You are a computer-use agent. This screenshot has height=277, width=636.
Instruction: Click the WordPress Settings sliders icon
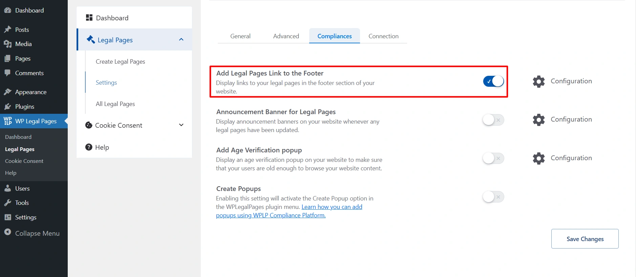pos(7,217)
